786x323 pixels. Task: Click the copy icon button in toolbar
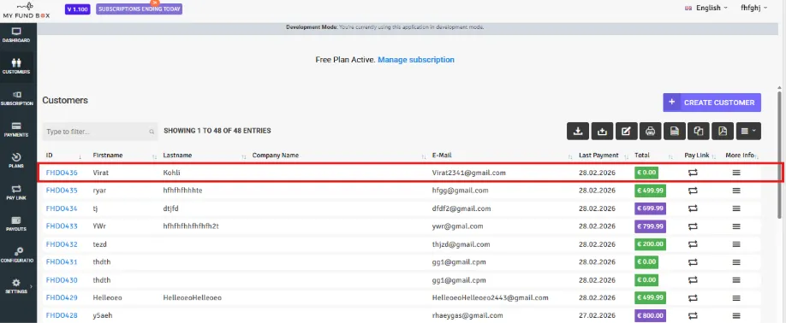(x=699, y=131)
